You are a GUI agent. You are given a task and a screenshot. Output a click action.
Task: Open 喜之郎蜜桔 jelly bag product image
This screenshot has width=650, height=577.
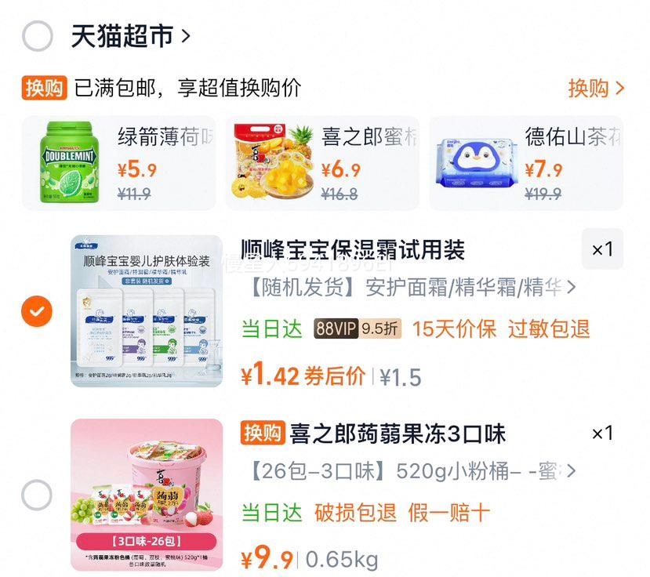[x=272, y=162]
